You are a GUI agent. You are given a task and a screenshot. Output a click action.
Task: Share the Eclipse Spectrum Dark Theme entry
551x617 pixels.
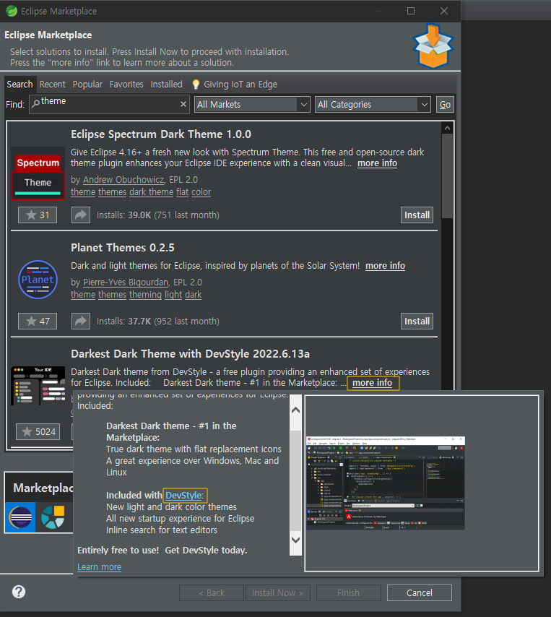point(81,215)
